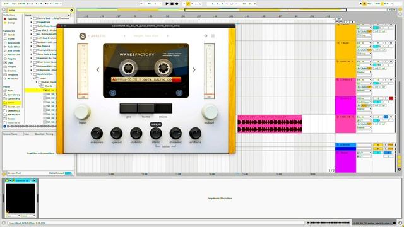Select the home mode button
Screen dimensions: 404x227
(x=146, y=108)
